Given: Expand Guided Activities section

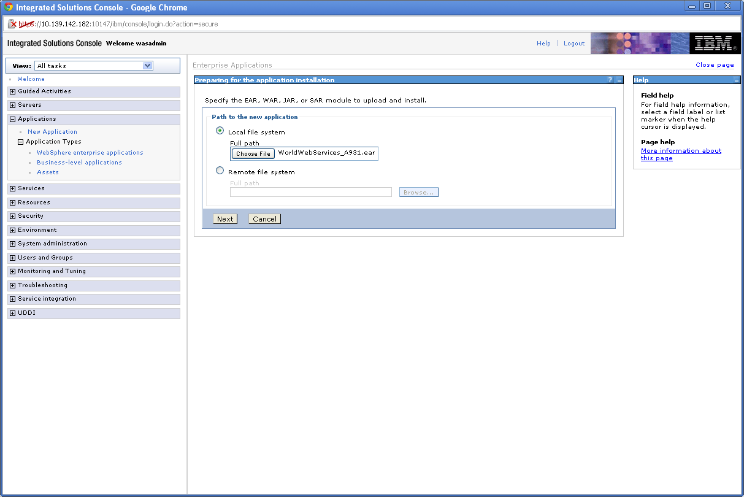Looking at the screenshot, I should [12, 91].
